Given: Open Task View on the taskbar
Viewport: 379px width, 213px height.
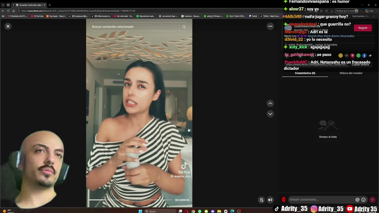Looking at the screenshot, I should [180, 211].
